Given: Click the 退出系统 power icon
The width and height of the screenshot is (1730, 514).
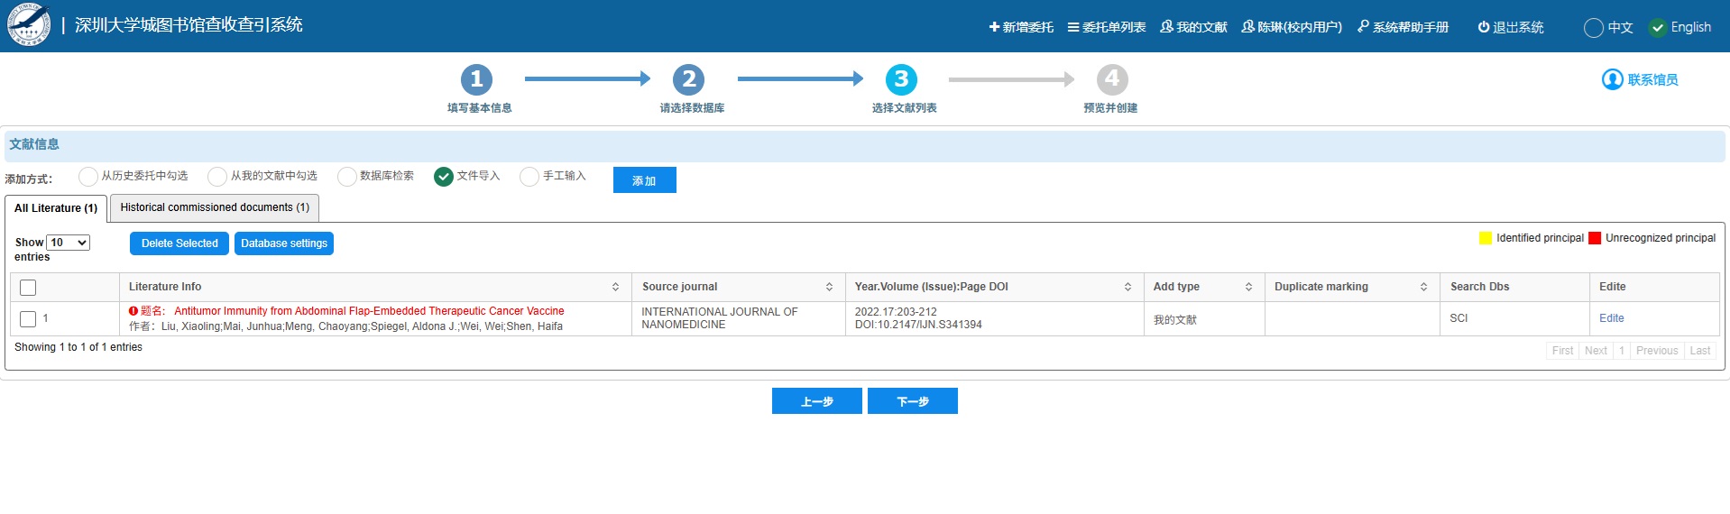Looking at the screenshot, I should pos(1483,27).
